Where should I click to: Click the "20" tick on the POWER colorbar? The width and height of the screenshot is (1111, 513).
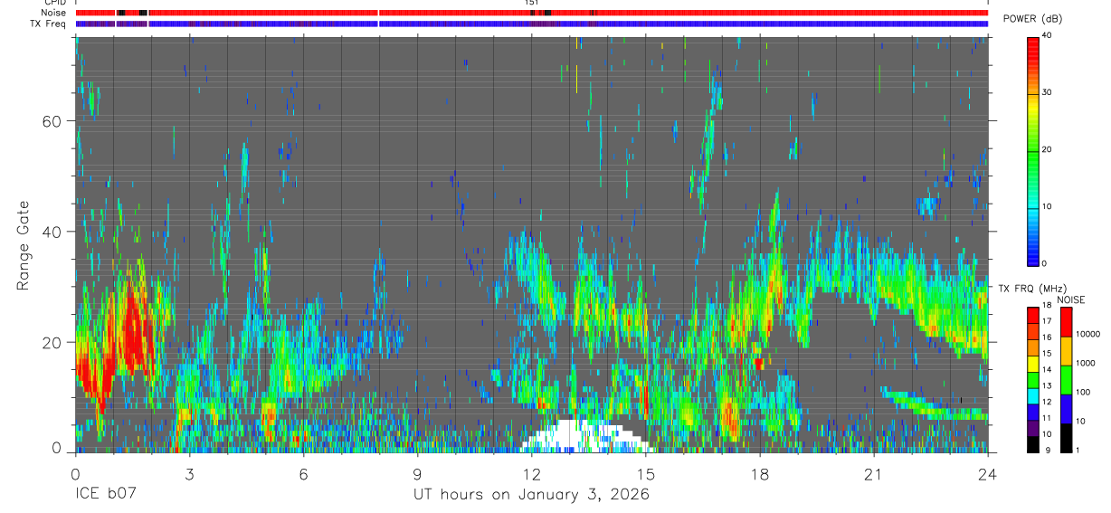pos(1048,149)
